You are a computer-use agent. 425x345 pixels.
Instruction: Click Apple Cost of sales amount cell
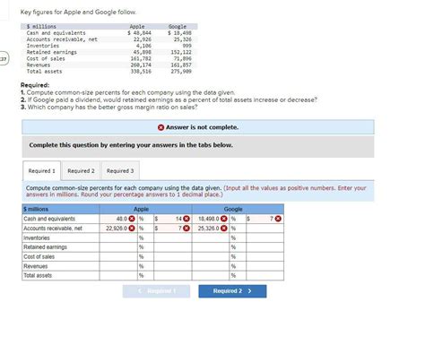tap(118, 256)
